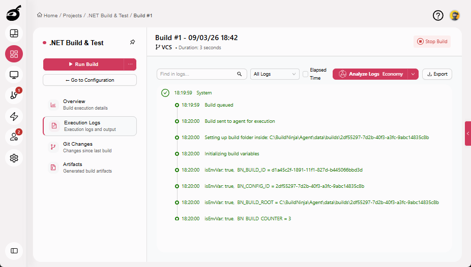Click the BN_BUILD_COUNTER = 3 log line
The height and width of the screenshot is (267, 471).
pyautogui.click(x=248, y=218)
